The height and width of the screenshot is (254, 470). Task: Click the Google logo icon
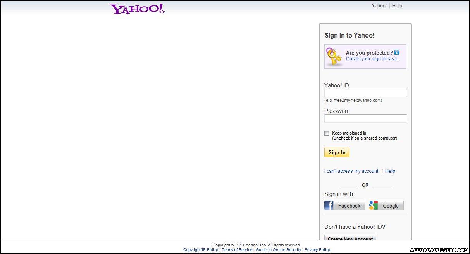[374, 205]
